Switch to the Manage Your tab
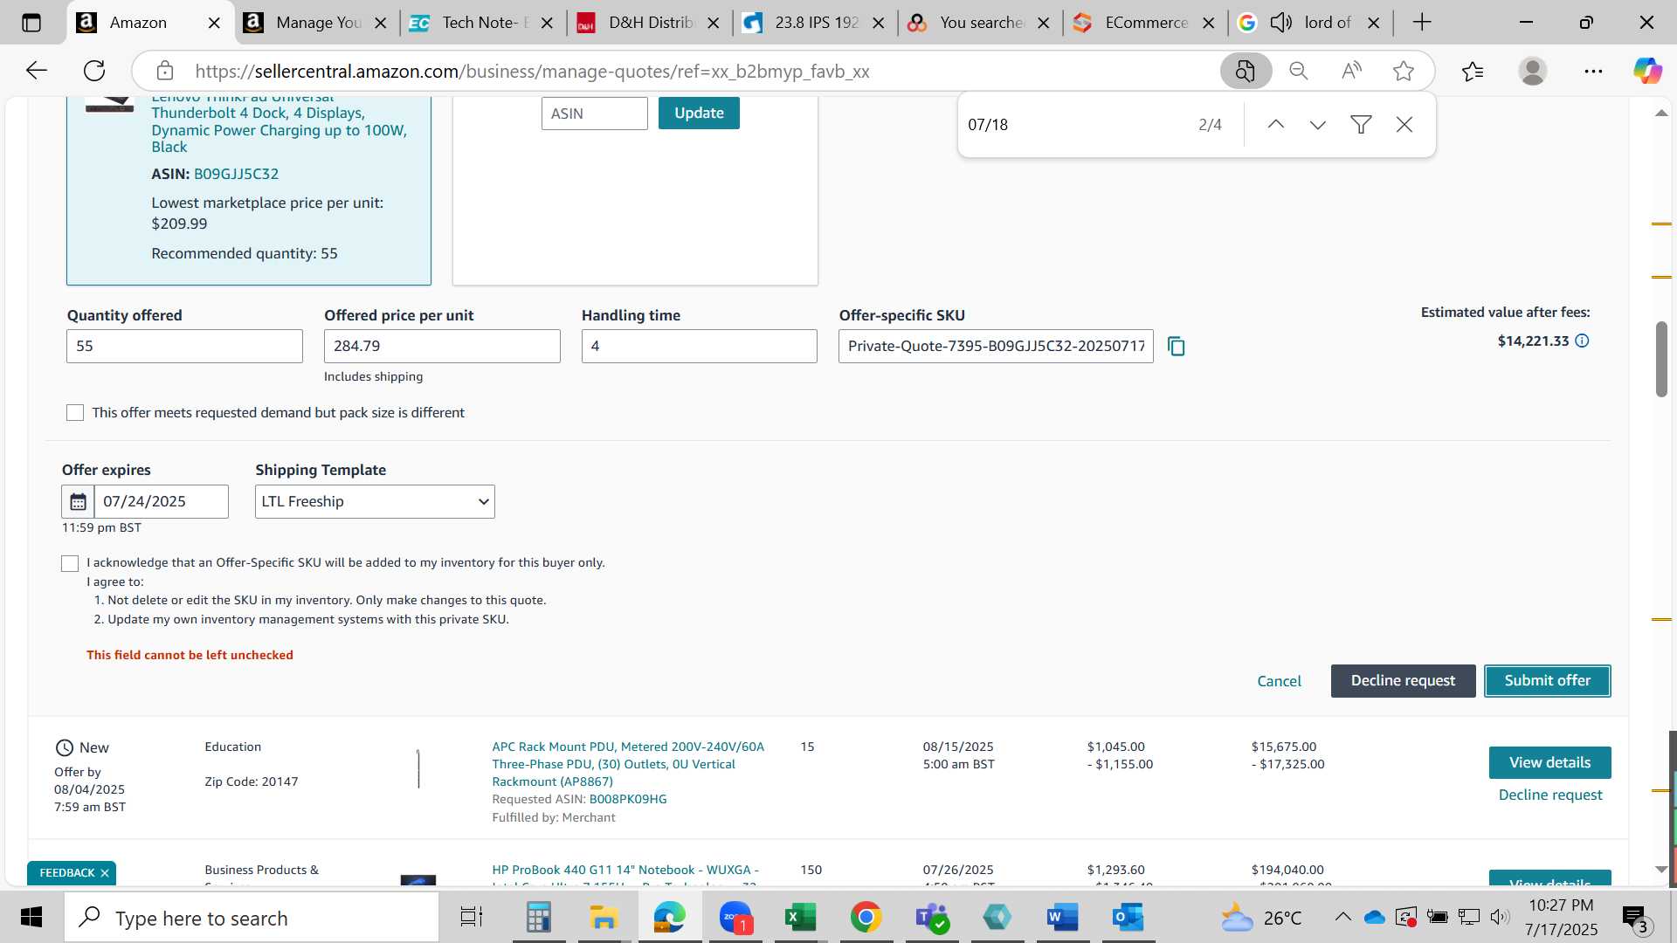This screenshot has width=1677, height=943. click(x=318, y=23)
